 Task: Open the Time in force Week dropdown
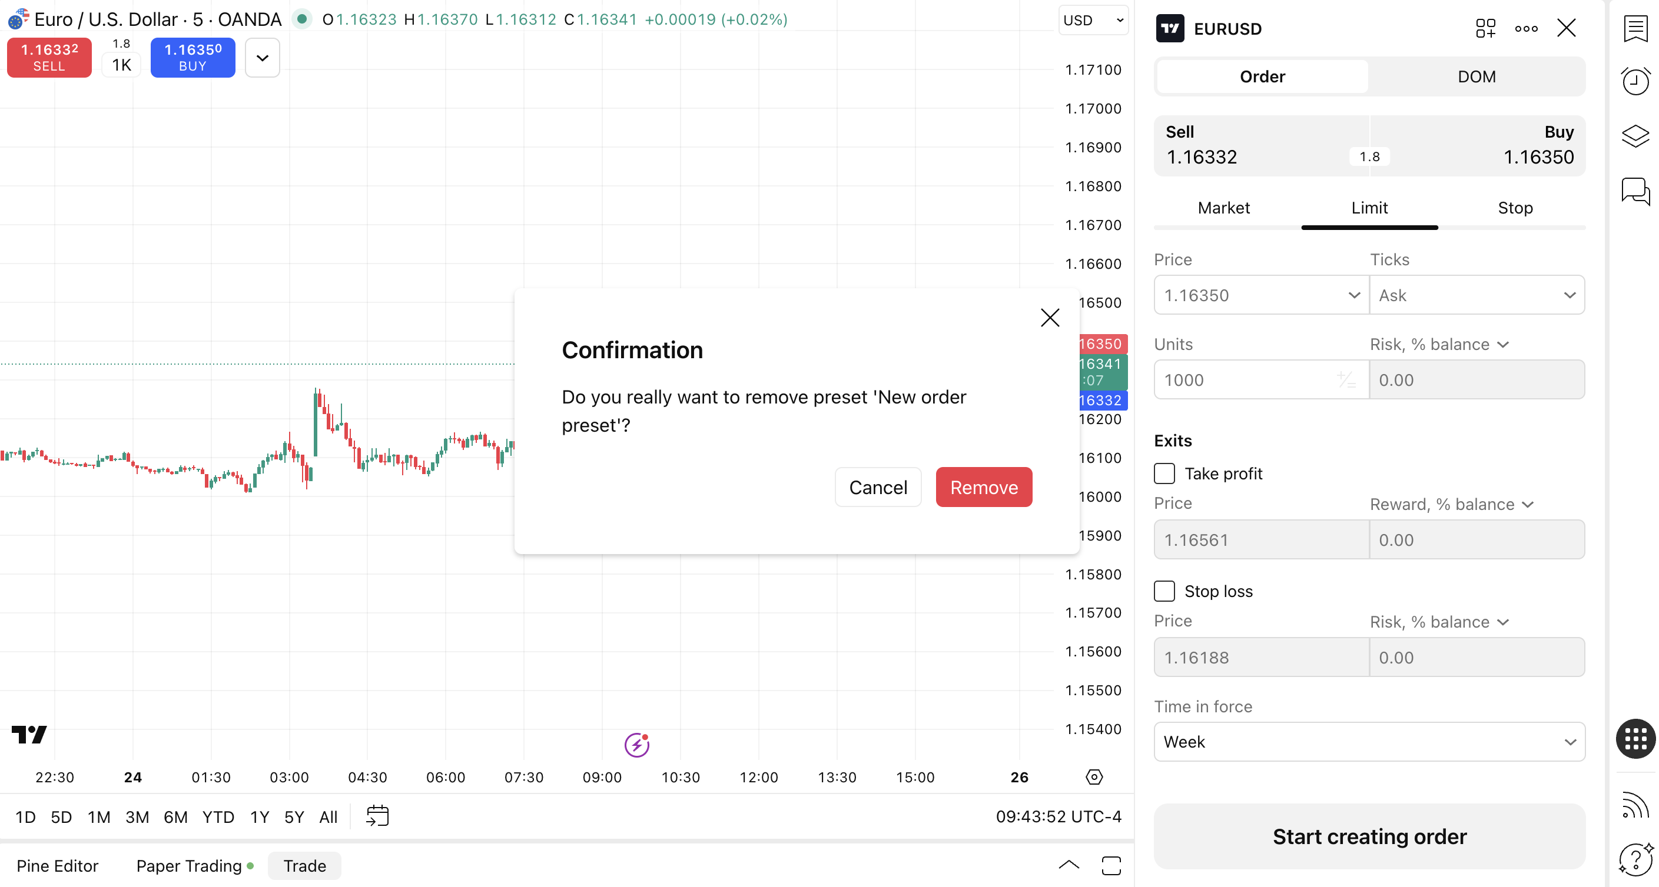click(1369, 742)
